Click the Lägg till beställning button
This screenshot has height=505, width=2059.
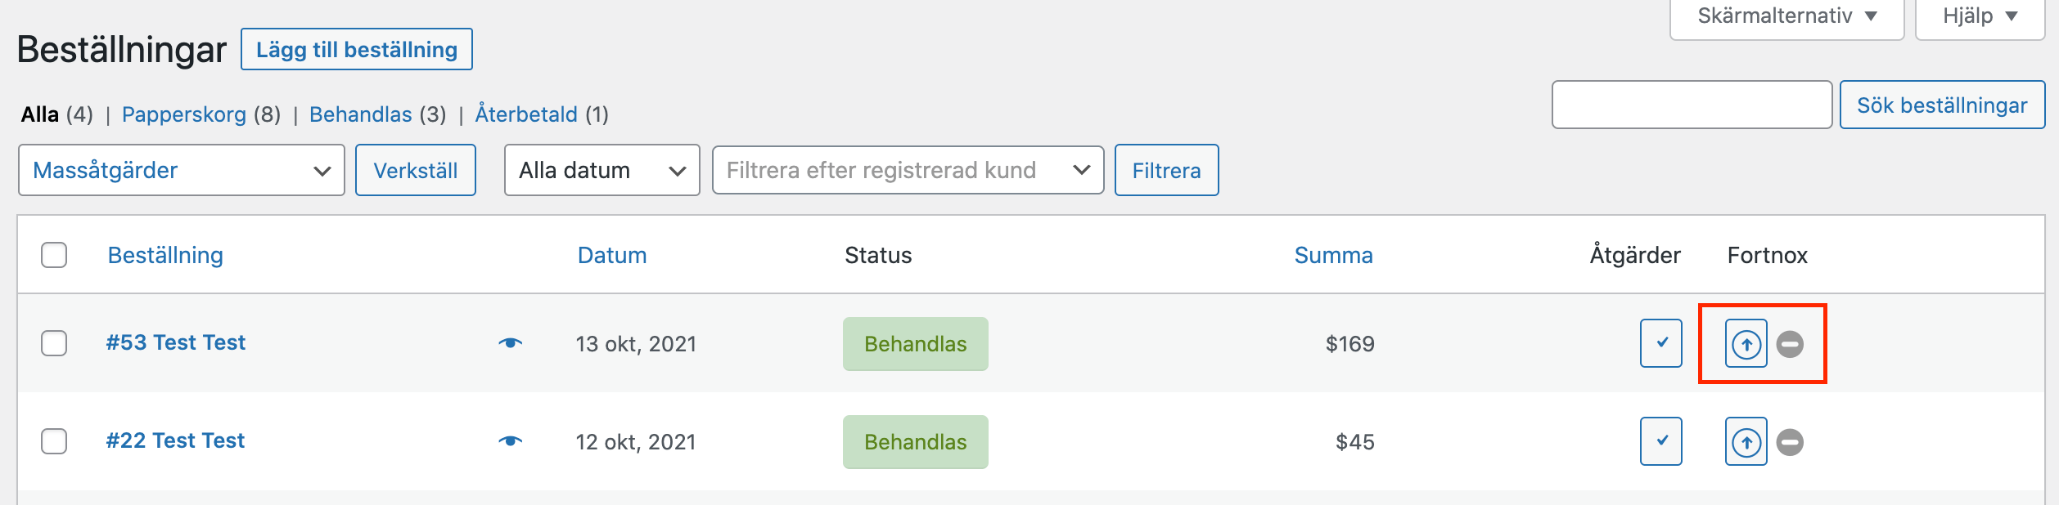356,49
